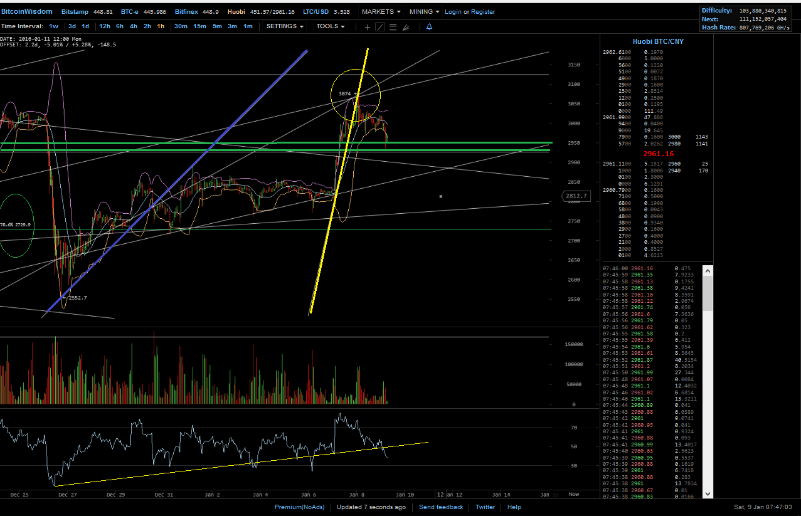Set time interval to 12h

pyautogui.click(x=105, y=26)
